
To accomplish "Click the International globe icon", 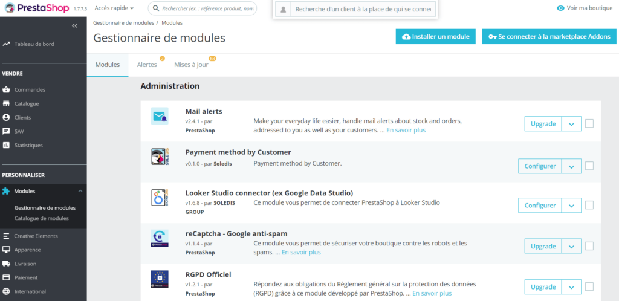I will coord(6,291).
